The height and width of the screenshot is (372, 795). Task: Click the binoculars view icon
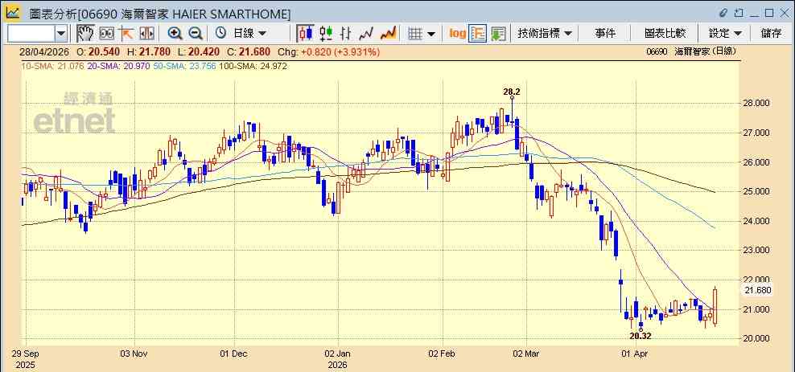pyautogui.click(x=106, y=34)
